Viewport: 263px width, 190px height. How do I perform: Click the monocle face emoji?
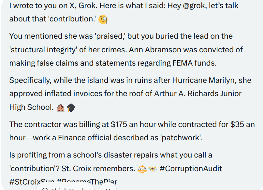103,19
